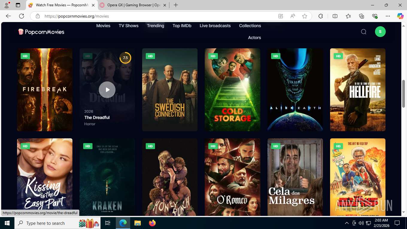
Task: Open the TV Shows menu item
Action: pos(129,26)
